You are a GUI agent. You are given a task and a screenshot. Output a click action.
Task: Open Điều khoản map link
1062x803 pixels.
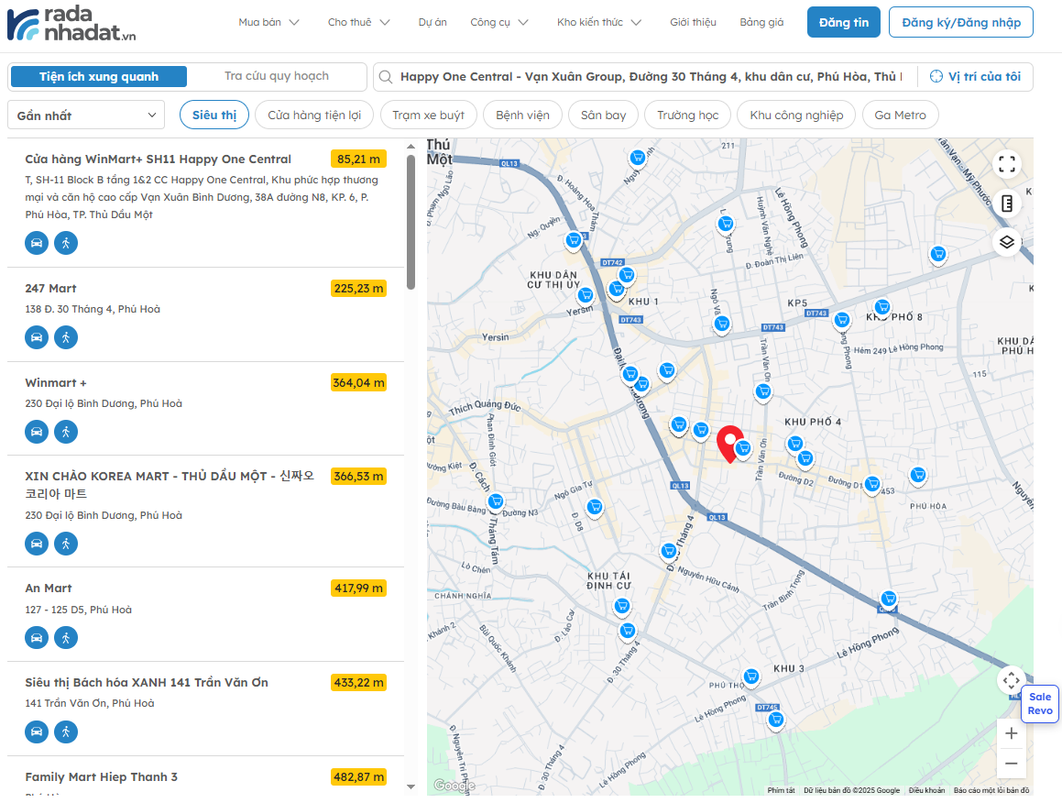point(925,790)
